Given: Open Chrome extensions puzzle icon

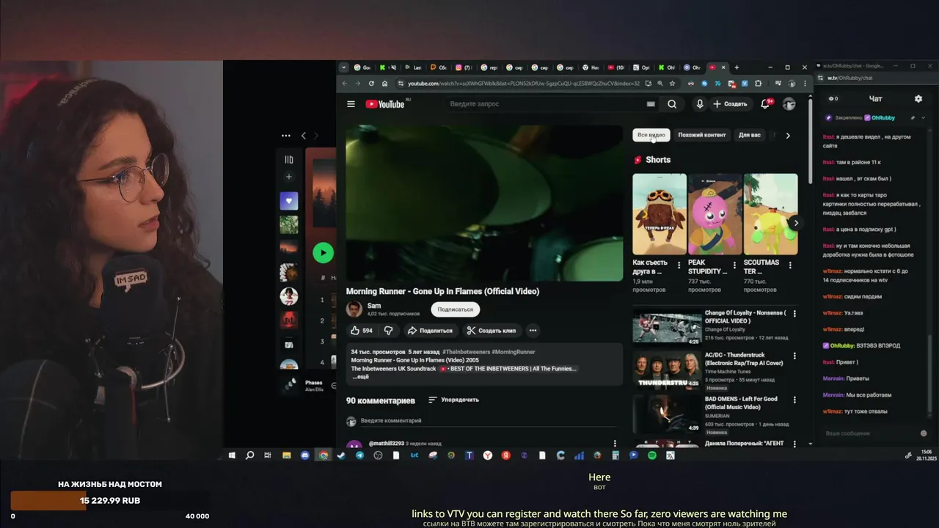Looking at the screenshot, I should pos(759,84).
